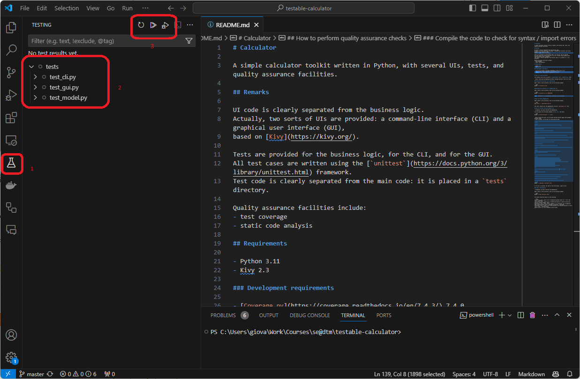The height and width of the screenshot is (379, 580).
Task: Open the Manage gear icon
Action: [11, 357]
